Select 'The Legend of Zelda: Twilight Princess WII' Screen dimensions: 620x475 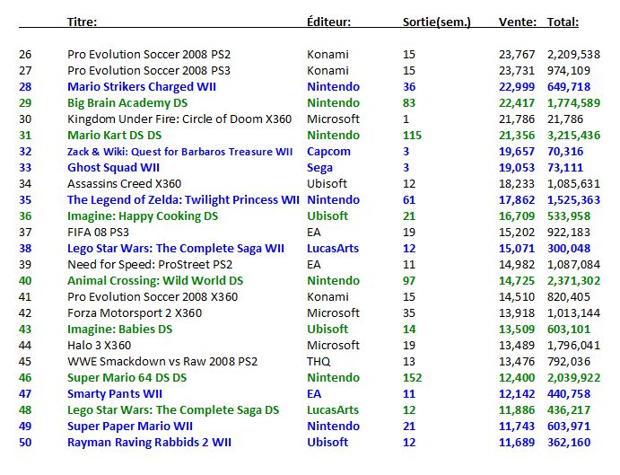coord(183,200)
